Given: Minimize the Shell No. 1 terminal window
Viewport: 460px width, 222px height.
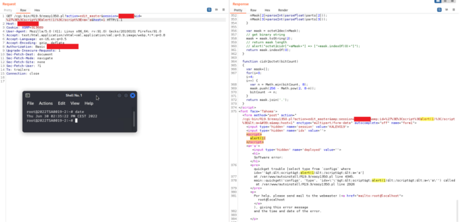Looking at the screenshot, I should (119, 95).
